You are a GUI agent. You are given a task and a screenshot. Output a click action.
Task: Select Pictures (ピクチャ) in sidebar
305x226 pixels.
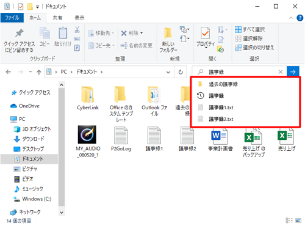pyautogui.click(x=25, y=169)
